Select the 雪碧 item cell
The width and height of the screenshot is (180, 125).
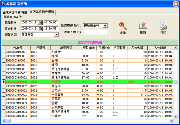coord(66,103)
